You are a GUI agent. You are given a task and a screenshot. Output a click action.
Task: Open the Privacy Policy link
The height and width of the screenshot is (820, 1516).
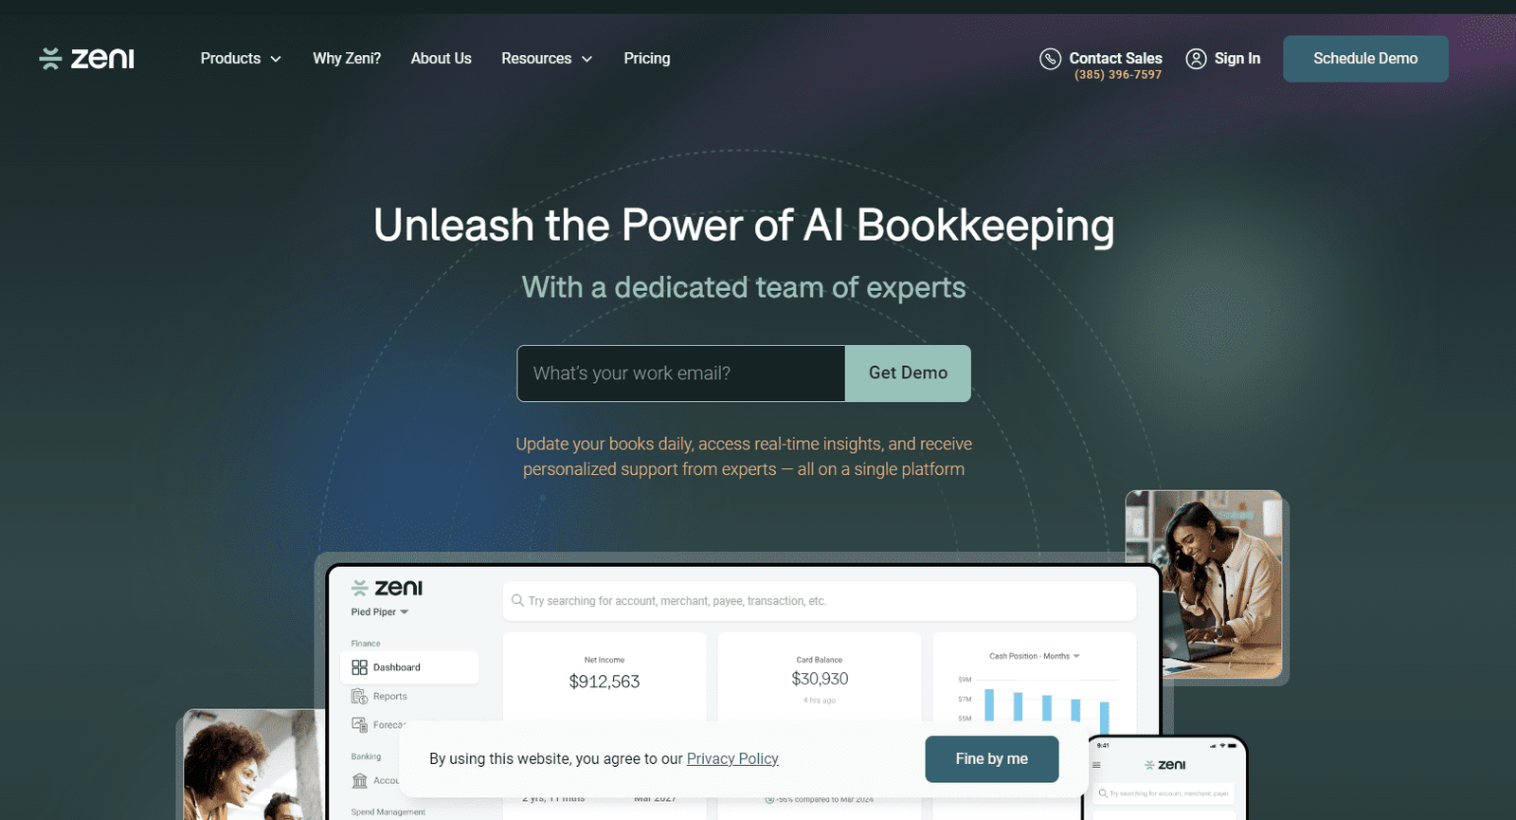[x=732, y=759]
